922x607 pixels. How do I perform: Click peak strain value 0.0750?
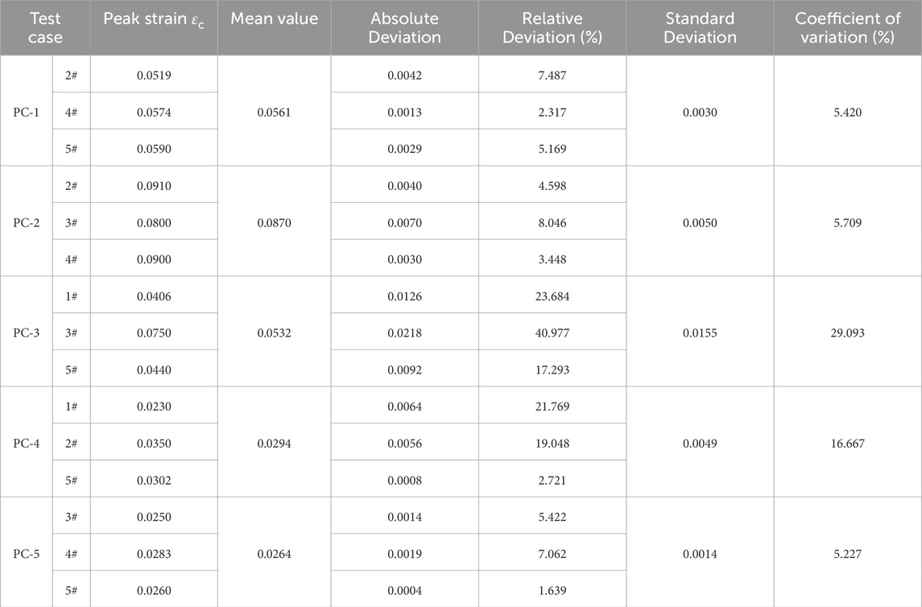tap(154, 332)
